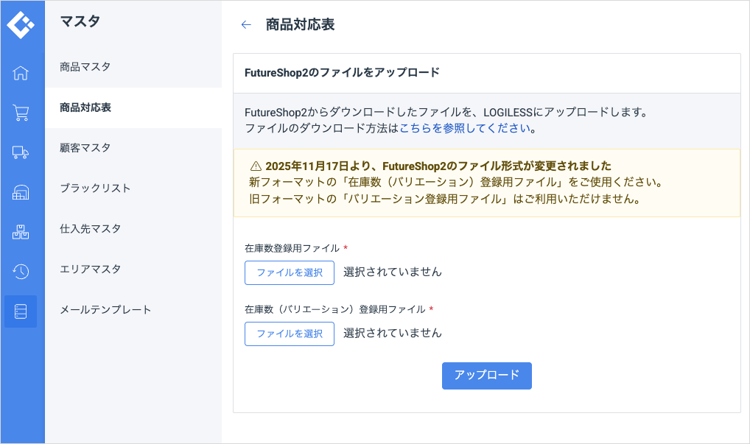Open 仕入先マスタ menu item

pyautogui.click(x=90, y=229)
